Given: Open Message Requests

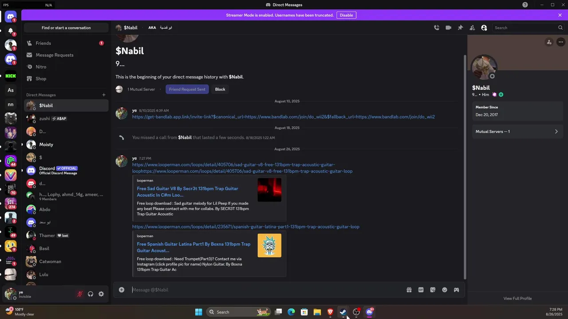Looking at the screenshot, I should pos(66,55).
